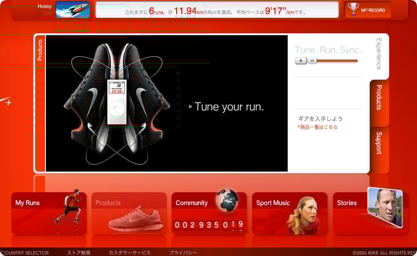Viewport: 417px width, 256px height.
Task: Open the プライバシー link
Action: 183,253
